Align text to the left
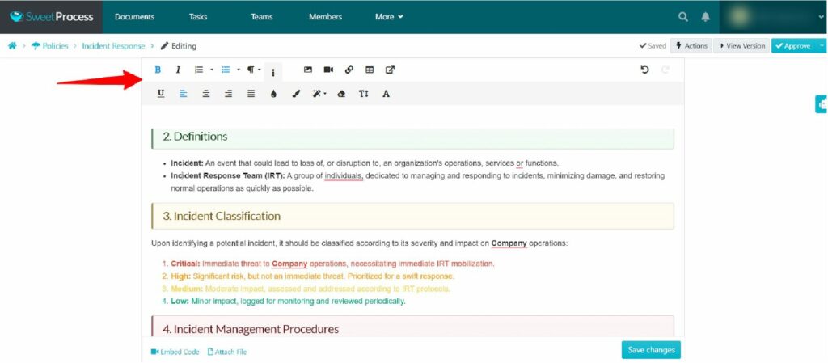The image size is (828, 363). [184, 94]
